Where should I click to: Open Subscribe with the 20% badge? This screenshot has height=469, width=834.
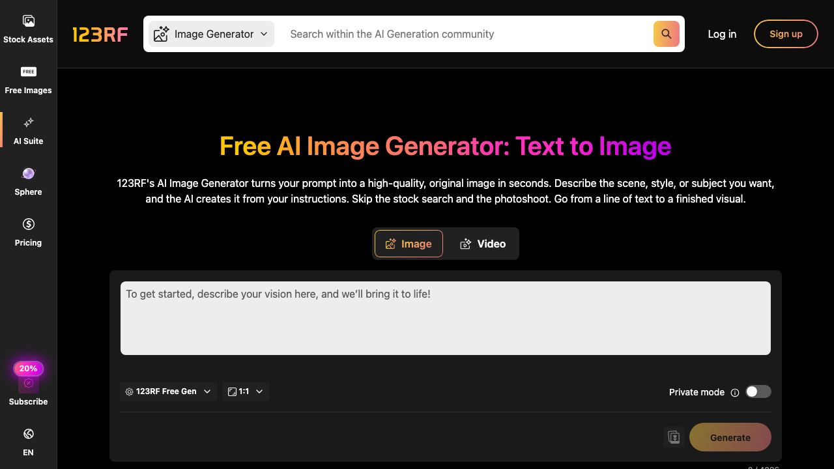[x=28, y=384]
